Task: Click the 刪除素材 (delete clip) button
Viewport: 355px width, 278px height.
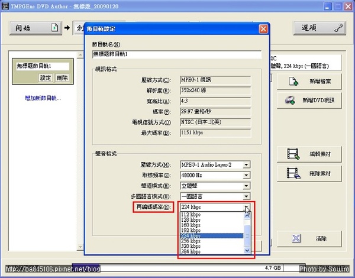Action: [x=309, y=174]
